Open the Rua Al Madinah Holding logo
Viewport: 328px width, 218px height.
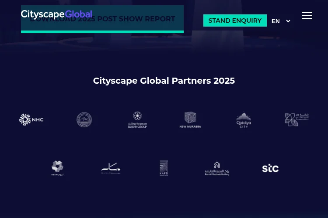217,168
